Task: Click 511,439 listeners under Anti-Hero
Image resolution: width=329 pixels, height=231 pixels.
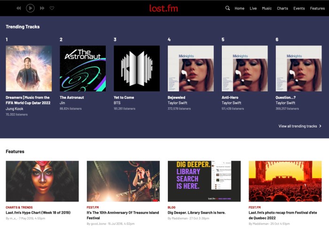Action: click(233, 109)
